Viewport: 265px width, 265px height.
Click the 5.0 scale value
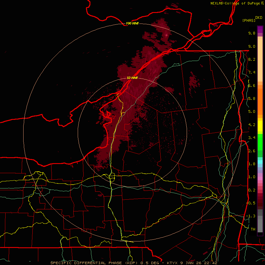point(252,112)
